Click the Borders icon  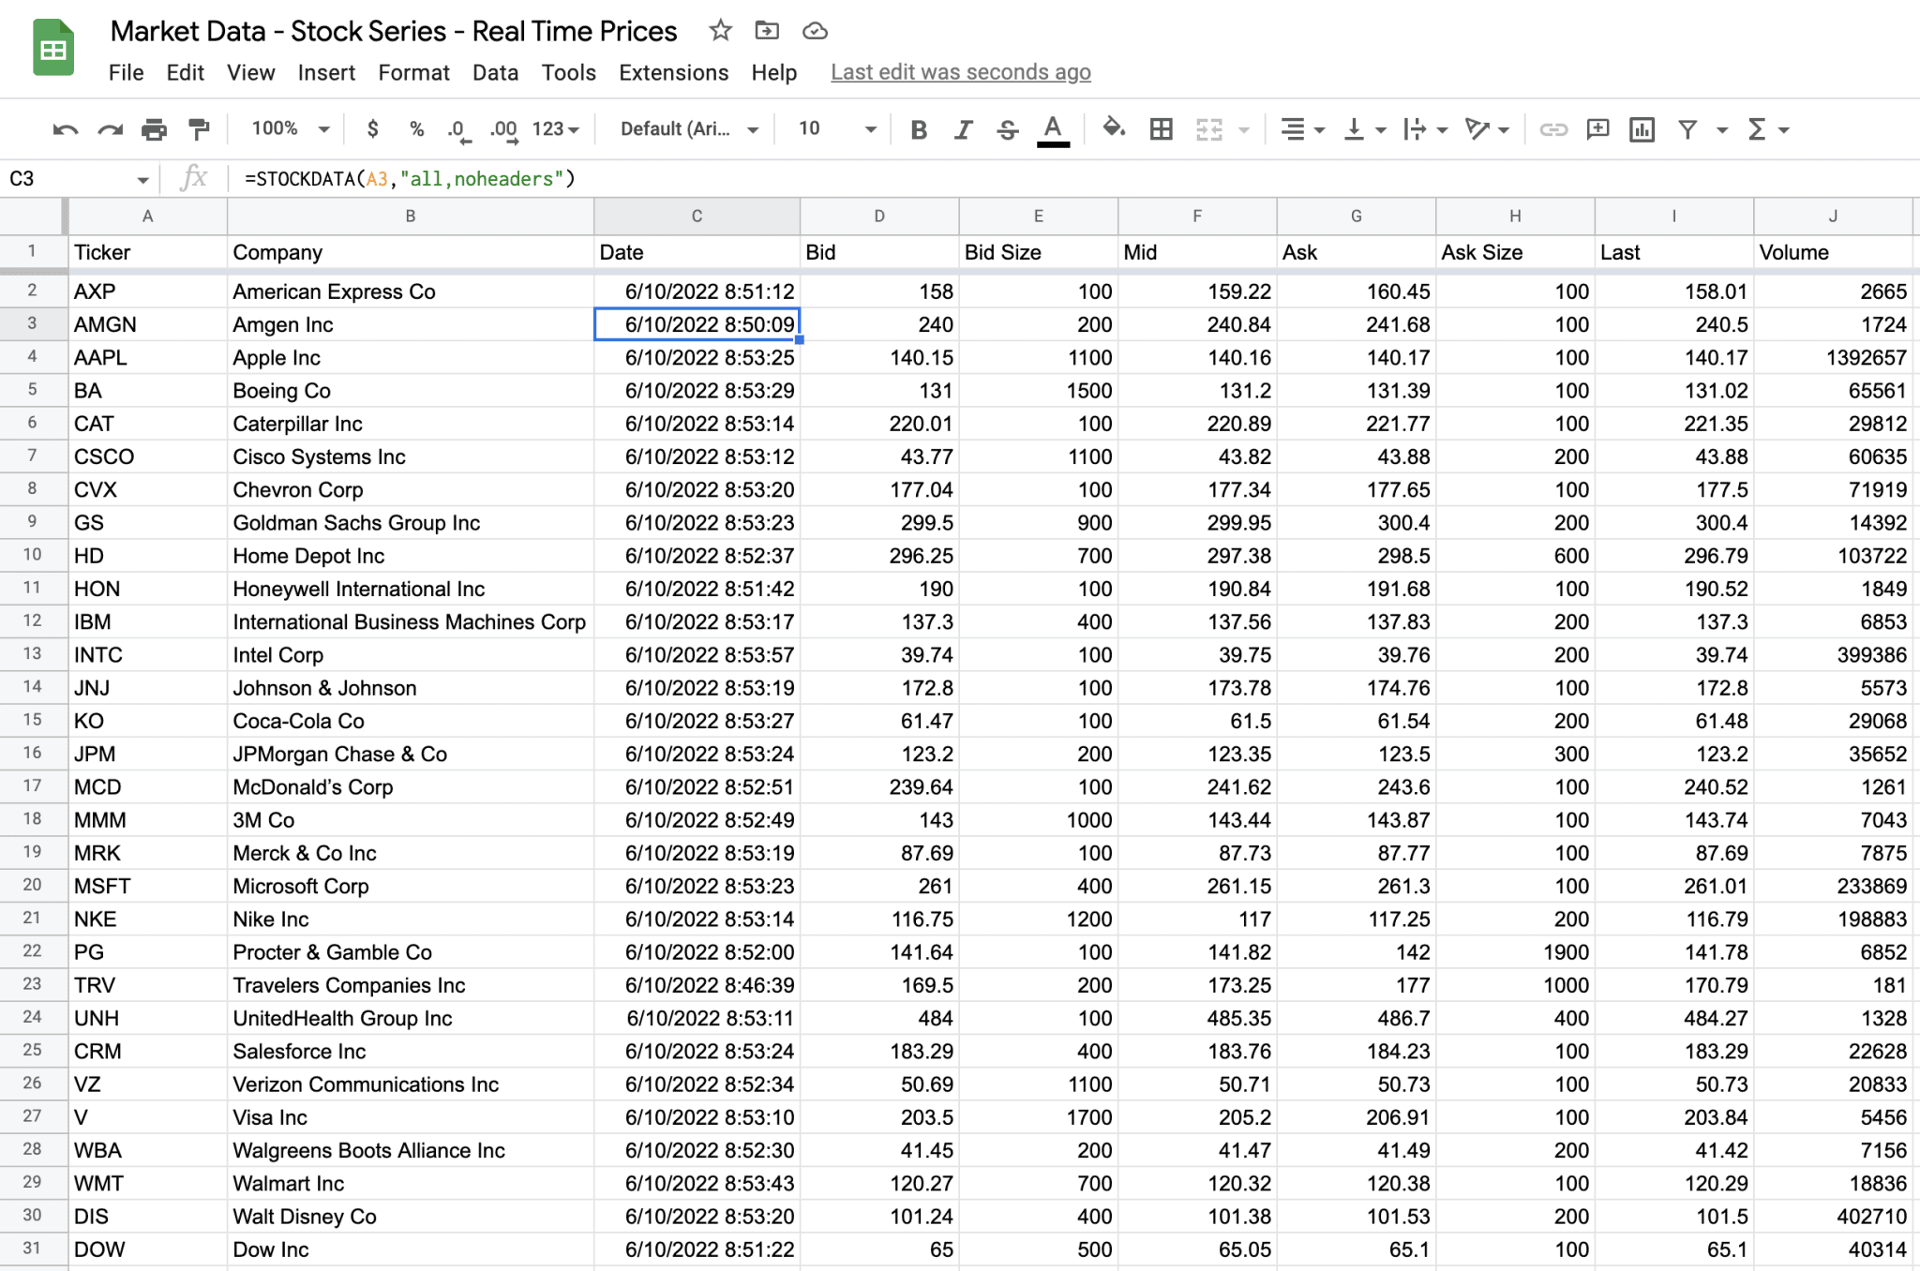coord(1161,128)
